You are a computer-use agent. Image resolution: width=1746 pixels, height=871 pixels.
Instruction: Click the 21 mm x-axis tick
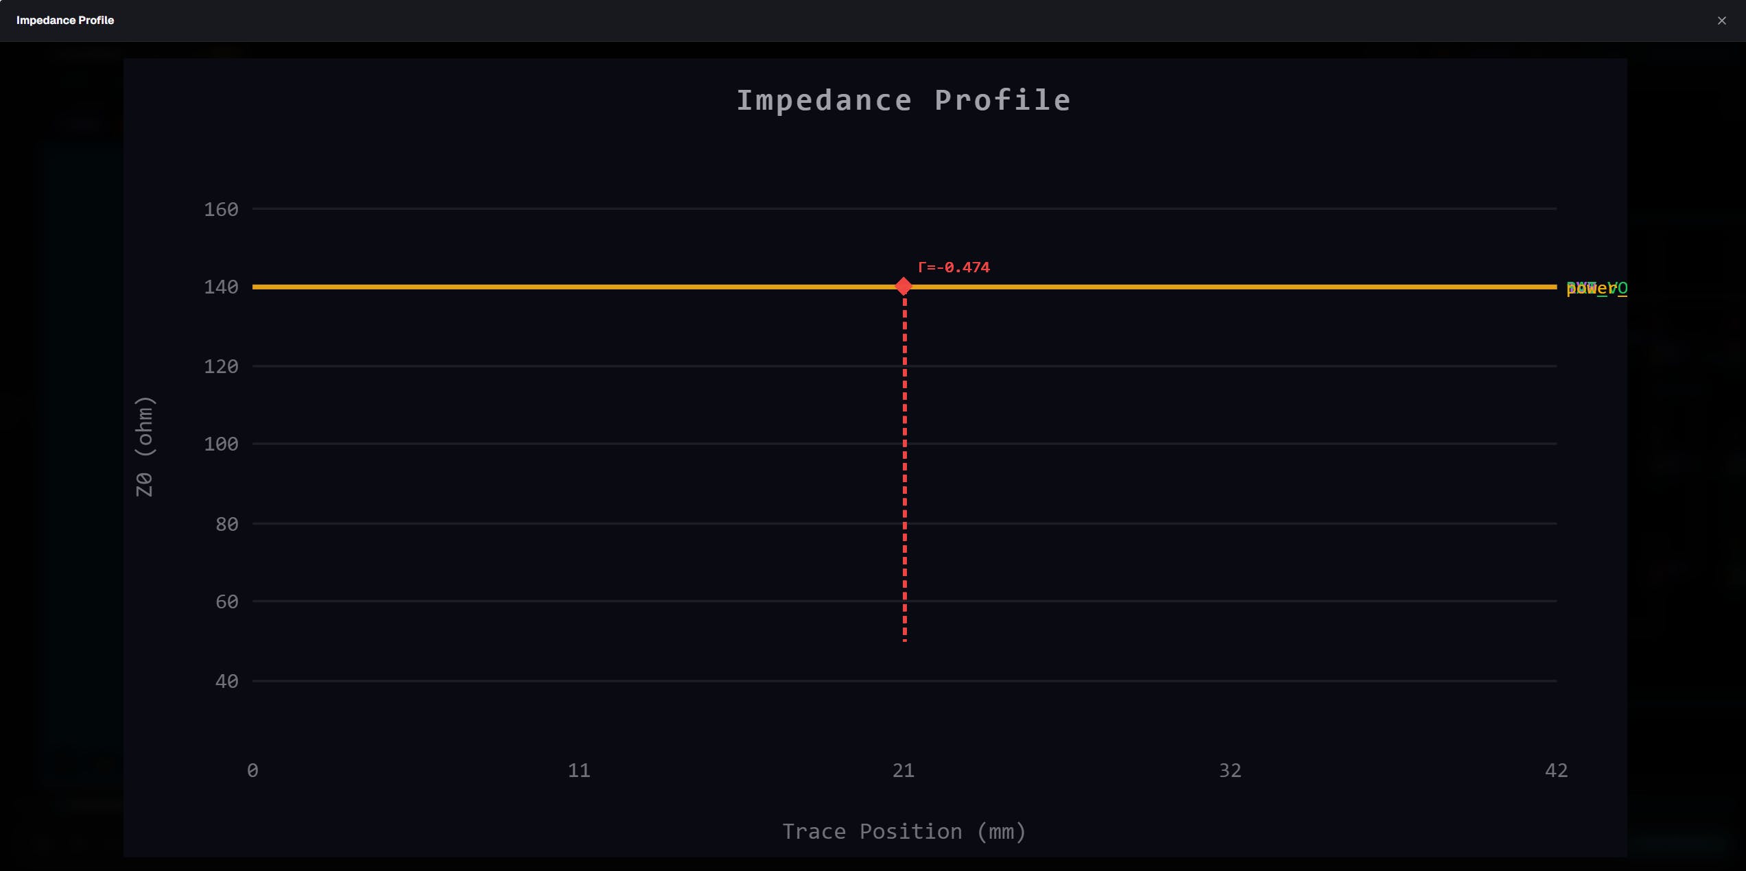click(904, 770)
